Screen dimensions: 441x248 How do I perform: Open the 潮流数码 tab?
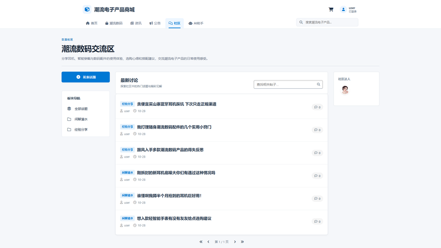pyautogui.click(x=114, y=23)
